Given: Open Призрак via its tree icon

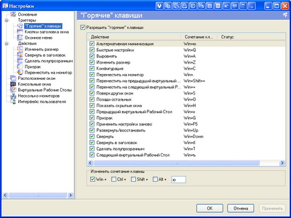Looking at the screenshot, I should [20, 67].
